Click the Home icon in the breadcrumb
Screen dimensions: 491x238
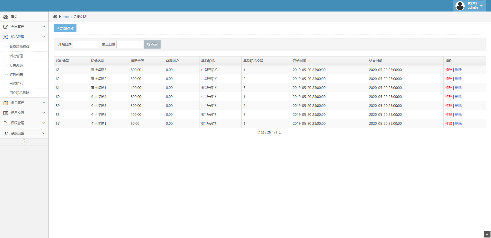(55, 17)
